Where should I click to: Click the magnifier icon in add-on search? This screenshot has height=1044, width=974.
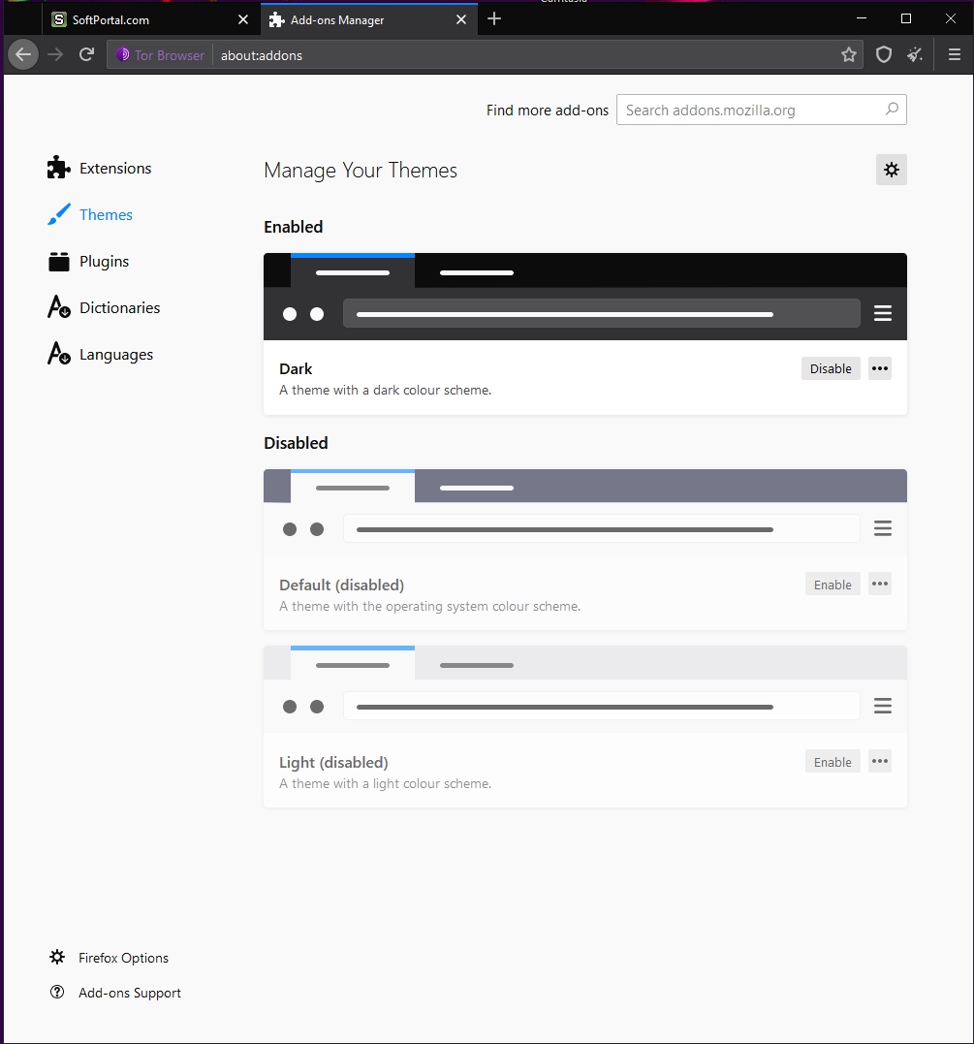coord(892,110)
